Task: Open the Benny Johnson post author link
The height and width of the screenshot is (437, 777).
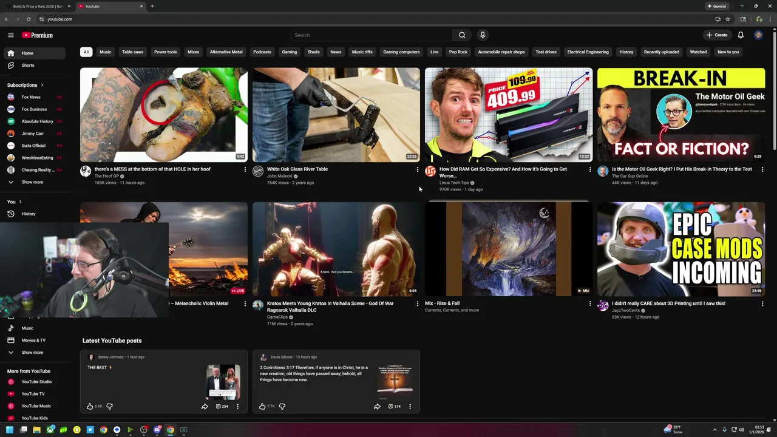Action: pos(110,357)
